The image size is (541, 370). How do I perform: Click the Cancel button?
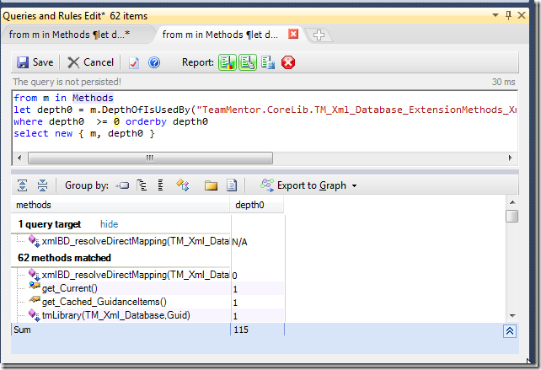tap(90, 62)
